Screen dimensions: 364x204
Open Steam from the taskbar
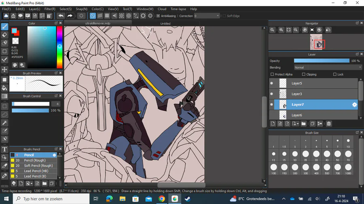(188, 199)
